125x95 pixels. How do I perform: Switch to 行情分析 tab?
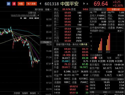pos(98,9)
